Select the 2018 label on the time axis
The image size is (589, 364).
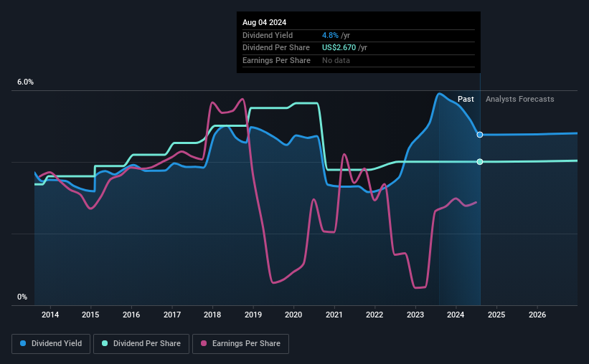click(212, 315)
